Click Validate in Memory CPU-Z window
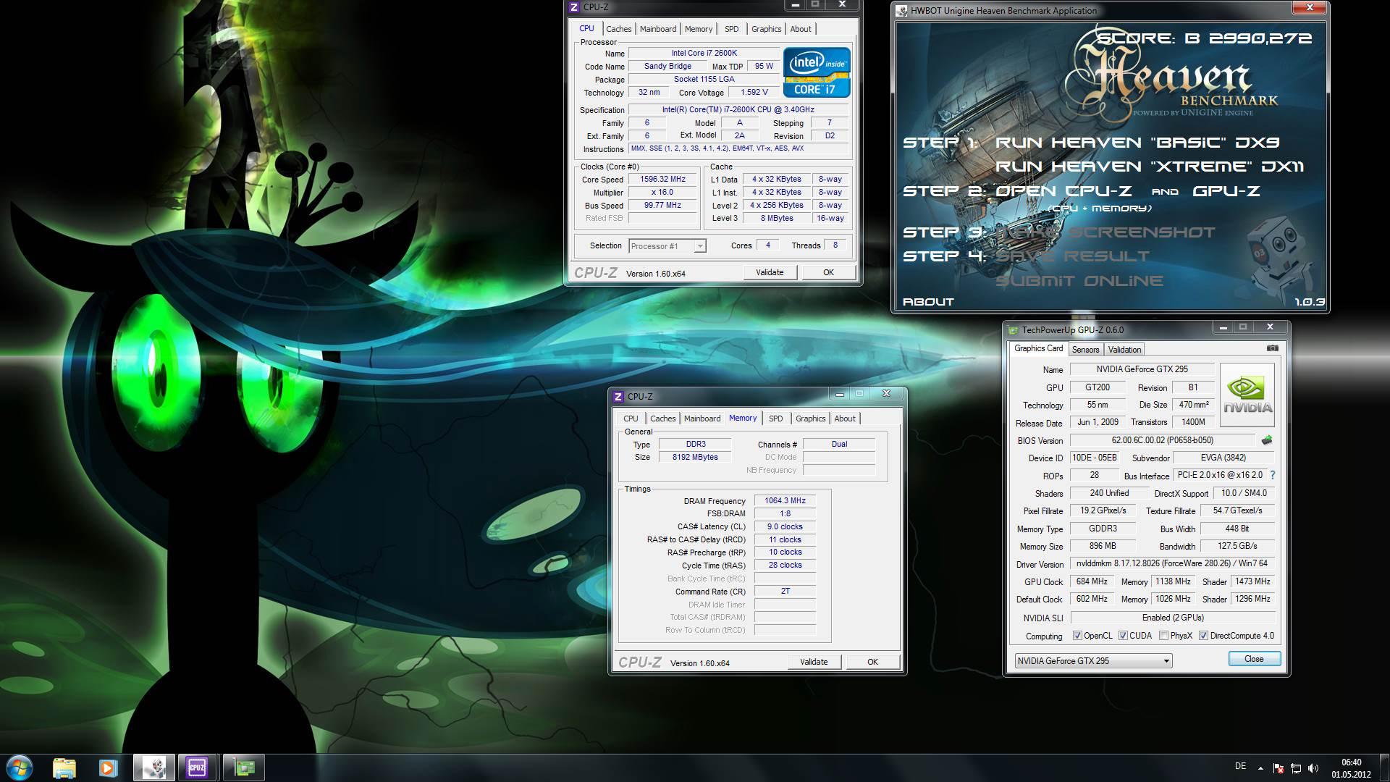This screenshot has width=1390, height=782. point(814,662)
